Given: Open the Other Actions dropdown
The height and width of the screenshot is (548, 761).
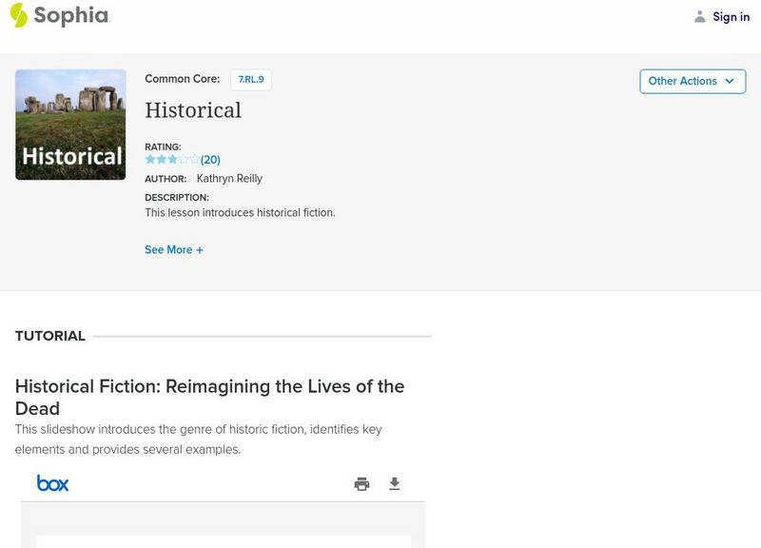Looking at the screenshot, I should (692, 81).
